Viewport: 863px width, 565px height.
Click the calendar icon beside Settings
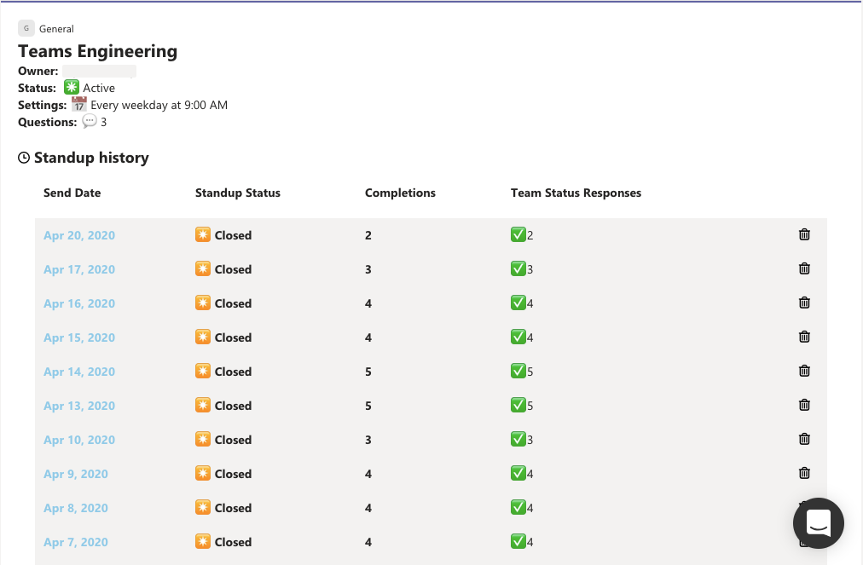pos(79,104)
